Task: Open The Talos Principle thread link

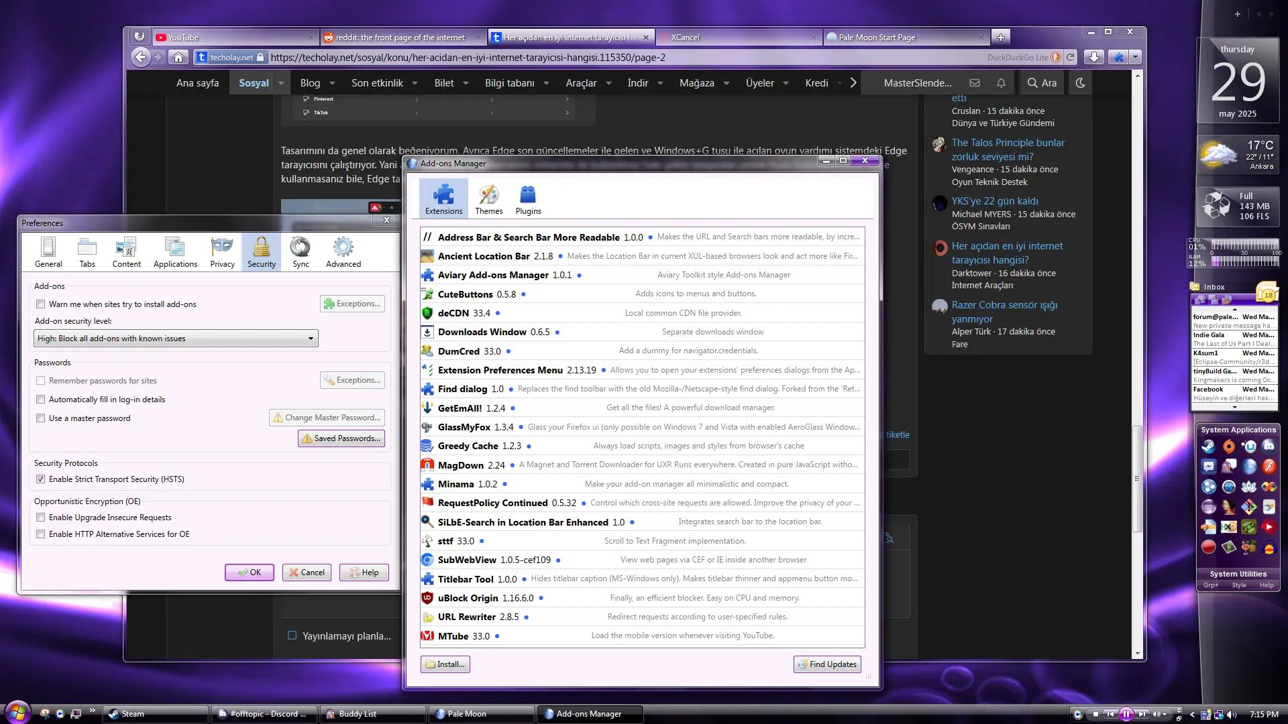Action: (1008, 149)
